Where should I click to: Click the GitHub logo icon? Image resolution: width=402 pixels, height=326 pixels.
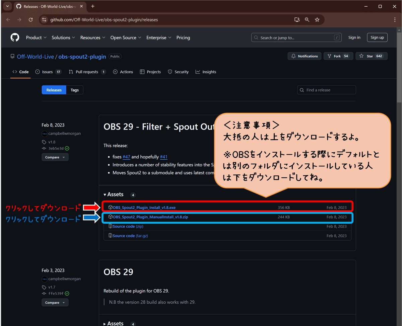(x=15, y=37)
